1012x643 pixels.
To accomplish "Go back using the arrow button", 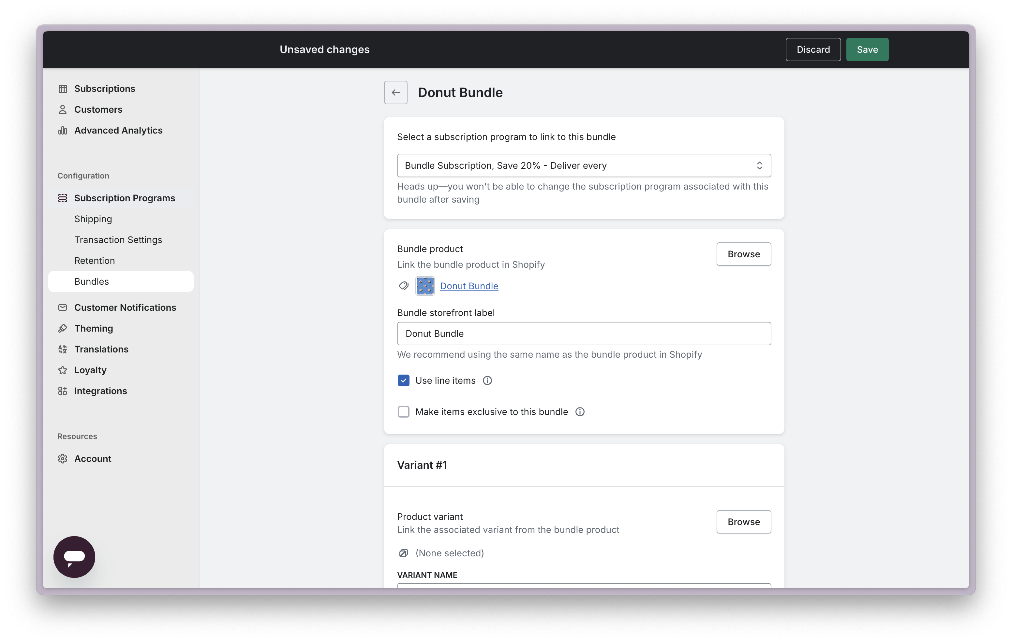I will click(395, 93).
